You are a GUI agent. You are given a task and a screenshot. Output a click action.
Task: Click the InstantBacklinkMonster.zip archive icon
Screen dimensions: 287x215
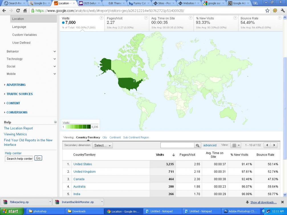pos(57,202)
